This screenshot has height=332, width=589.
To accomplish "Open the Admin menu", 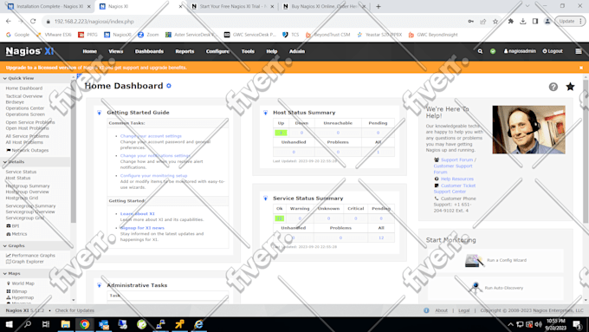I will click(297, 51).
